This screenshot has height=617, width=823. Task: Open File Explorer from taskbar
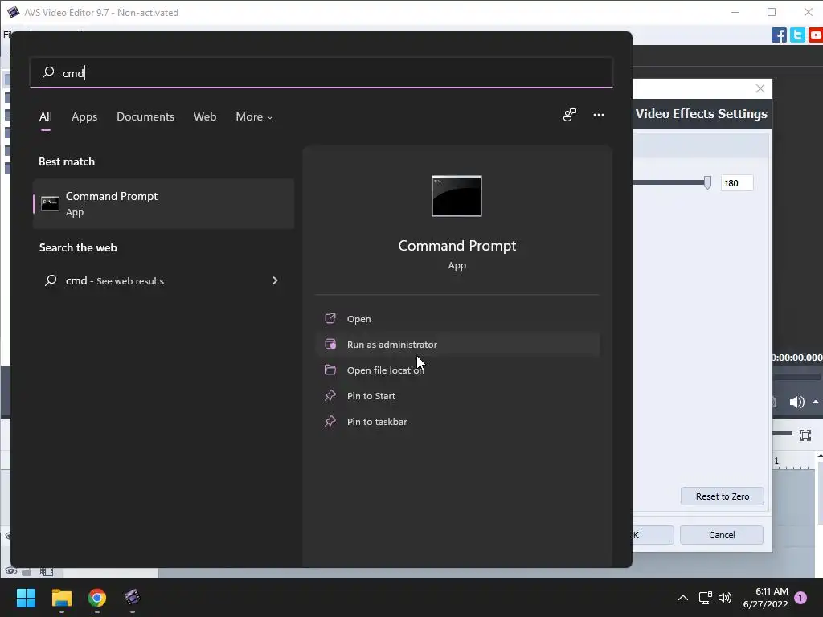click(x=61, y=598)
